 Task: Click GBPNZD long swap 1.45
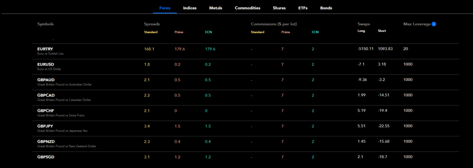[361, 142]
